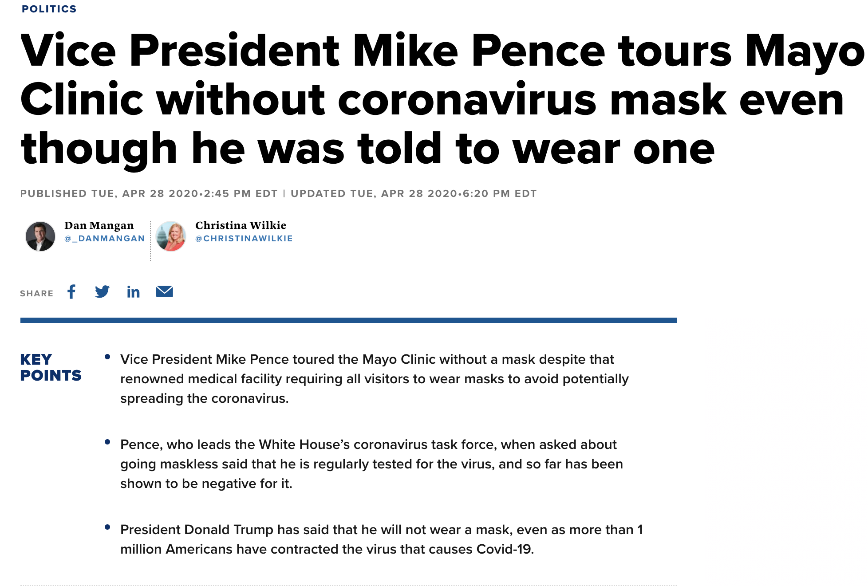Click the first key point about Mayo Clinic
This screenshot has width=868, height=586.
pyautogui.click(x=374, y=378)
